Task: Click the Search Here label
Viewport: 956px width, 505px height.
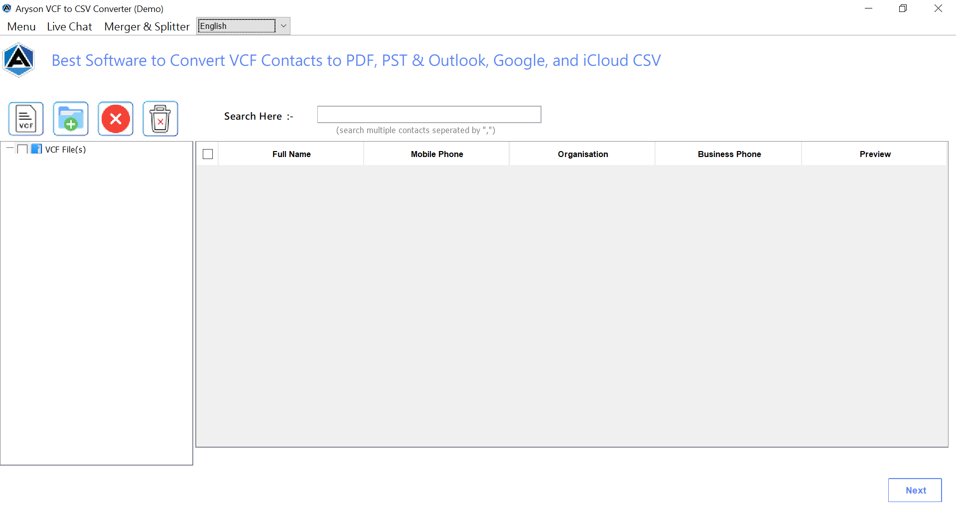Action: tap(259, 116)
